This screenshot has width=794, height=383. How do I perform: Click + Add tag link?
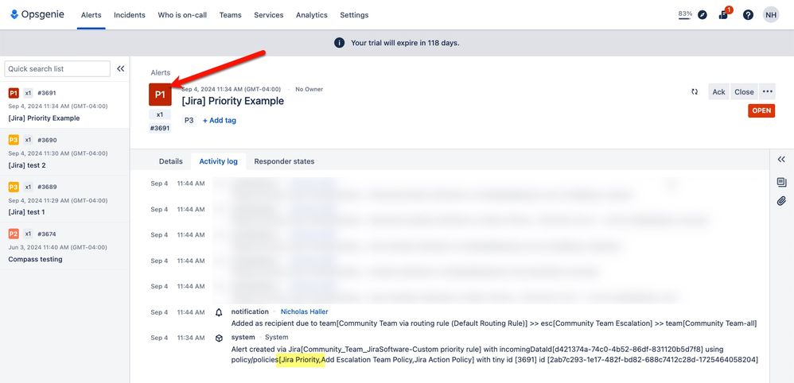(x=220, y=121)
